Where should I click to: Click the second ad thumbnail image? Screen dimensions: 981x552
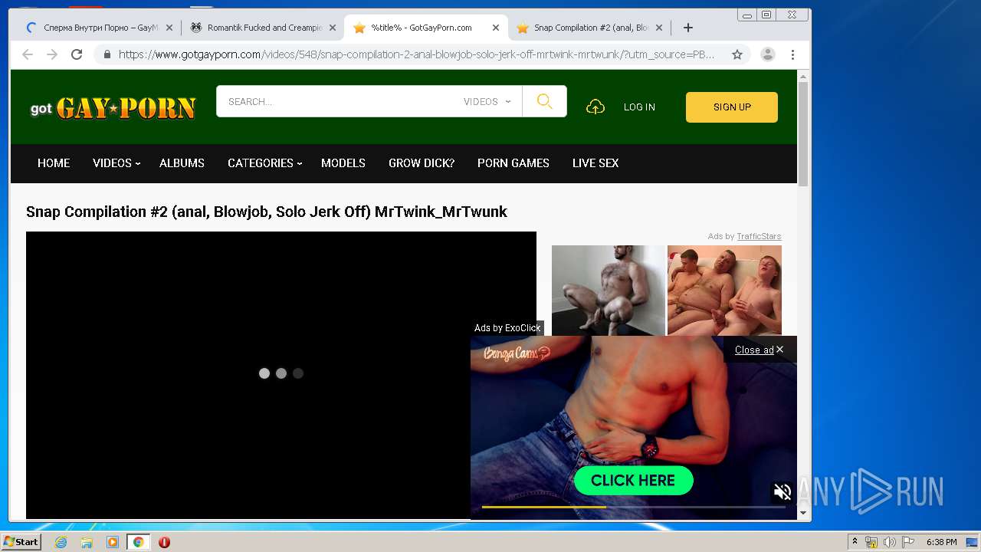tap(724, 290)
